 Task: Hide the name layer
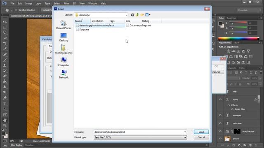[220, 99]
